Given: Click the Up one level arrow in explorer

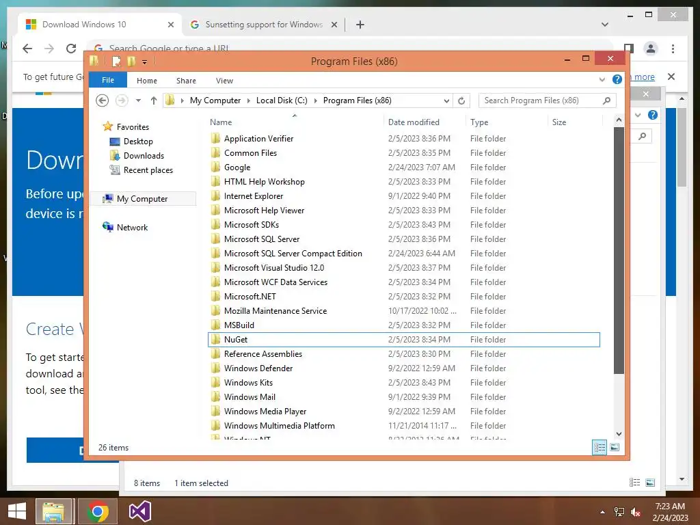Looking at the screenshot, I should click(154, 100).
